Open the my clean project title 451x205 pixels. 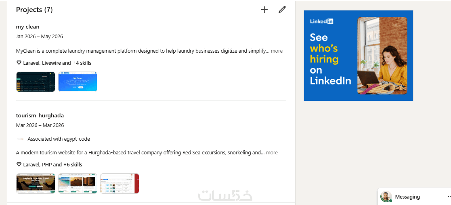(27, 27)
